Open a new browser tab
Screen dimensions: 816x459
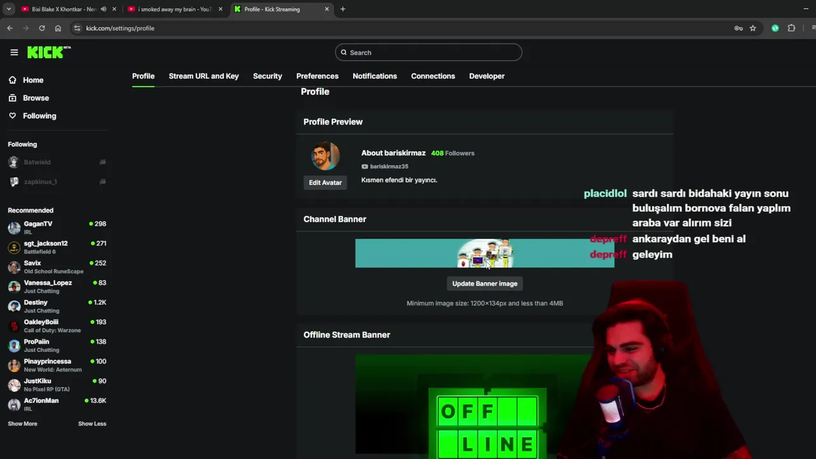tap(343, 9)
